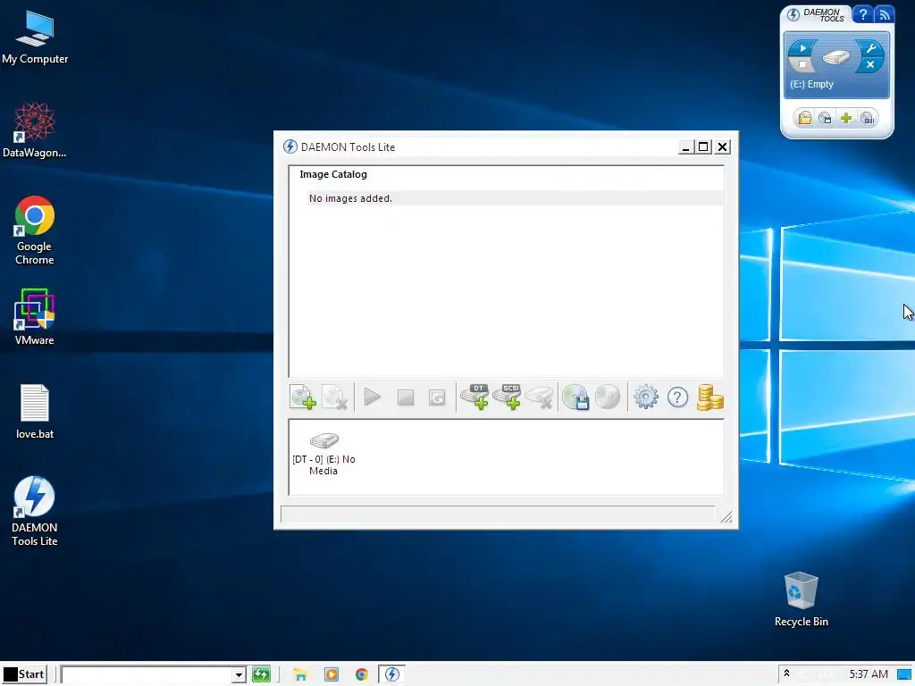This screenshot has height=686, width=915.
Task: Click the "(E:) Empty" label on the gadget
Action: (811, 84)
